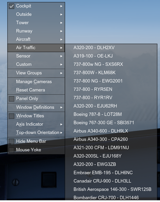Select traffic A320-200SL - EJU168Y
The height and width of the screenshot is (202, 160).
[x=111, y=156]
